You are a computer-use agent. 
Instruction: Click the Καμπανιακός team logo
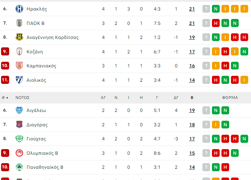click(19, 66)
